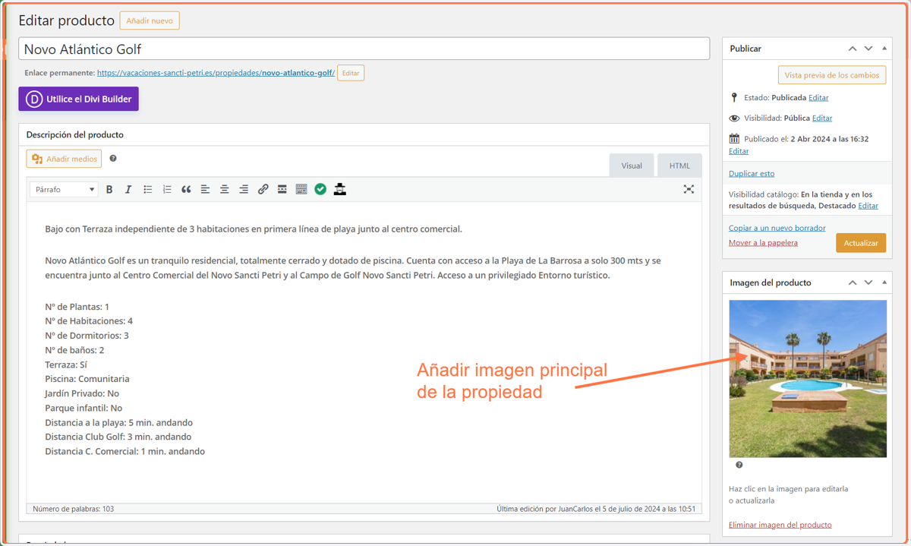Insert a bulleted list
The width and height of the screenshot is (911, 546).
tap(148, 189)
